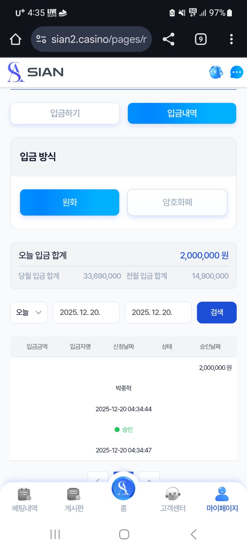Tap the SIAN logo in header
Image resolution: width=247 pixels, height=549 pixels.
[36, 72]
